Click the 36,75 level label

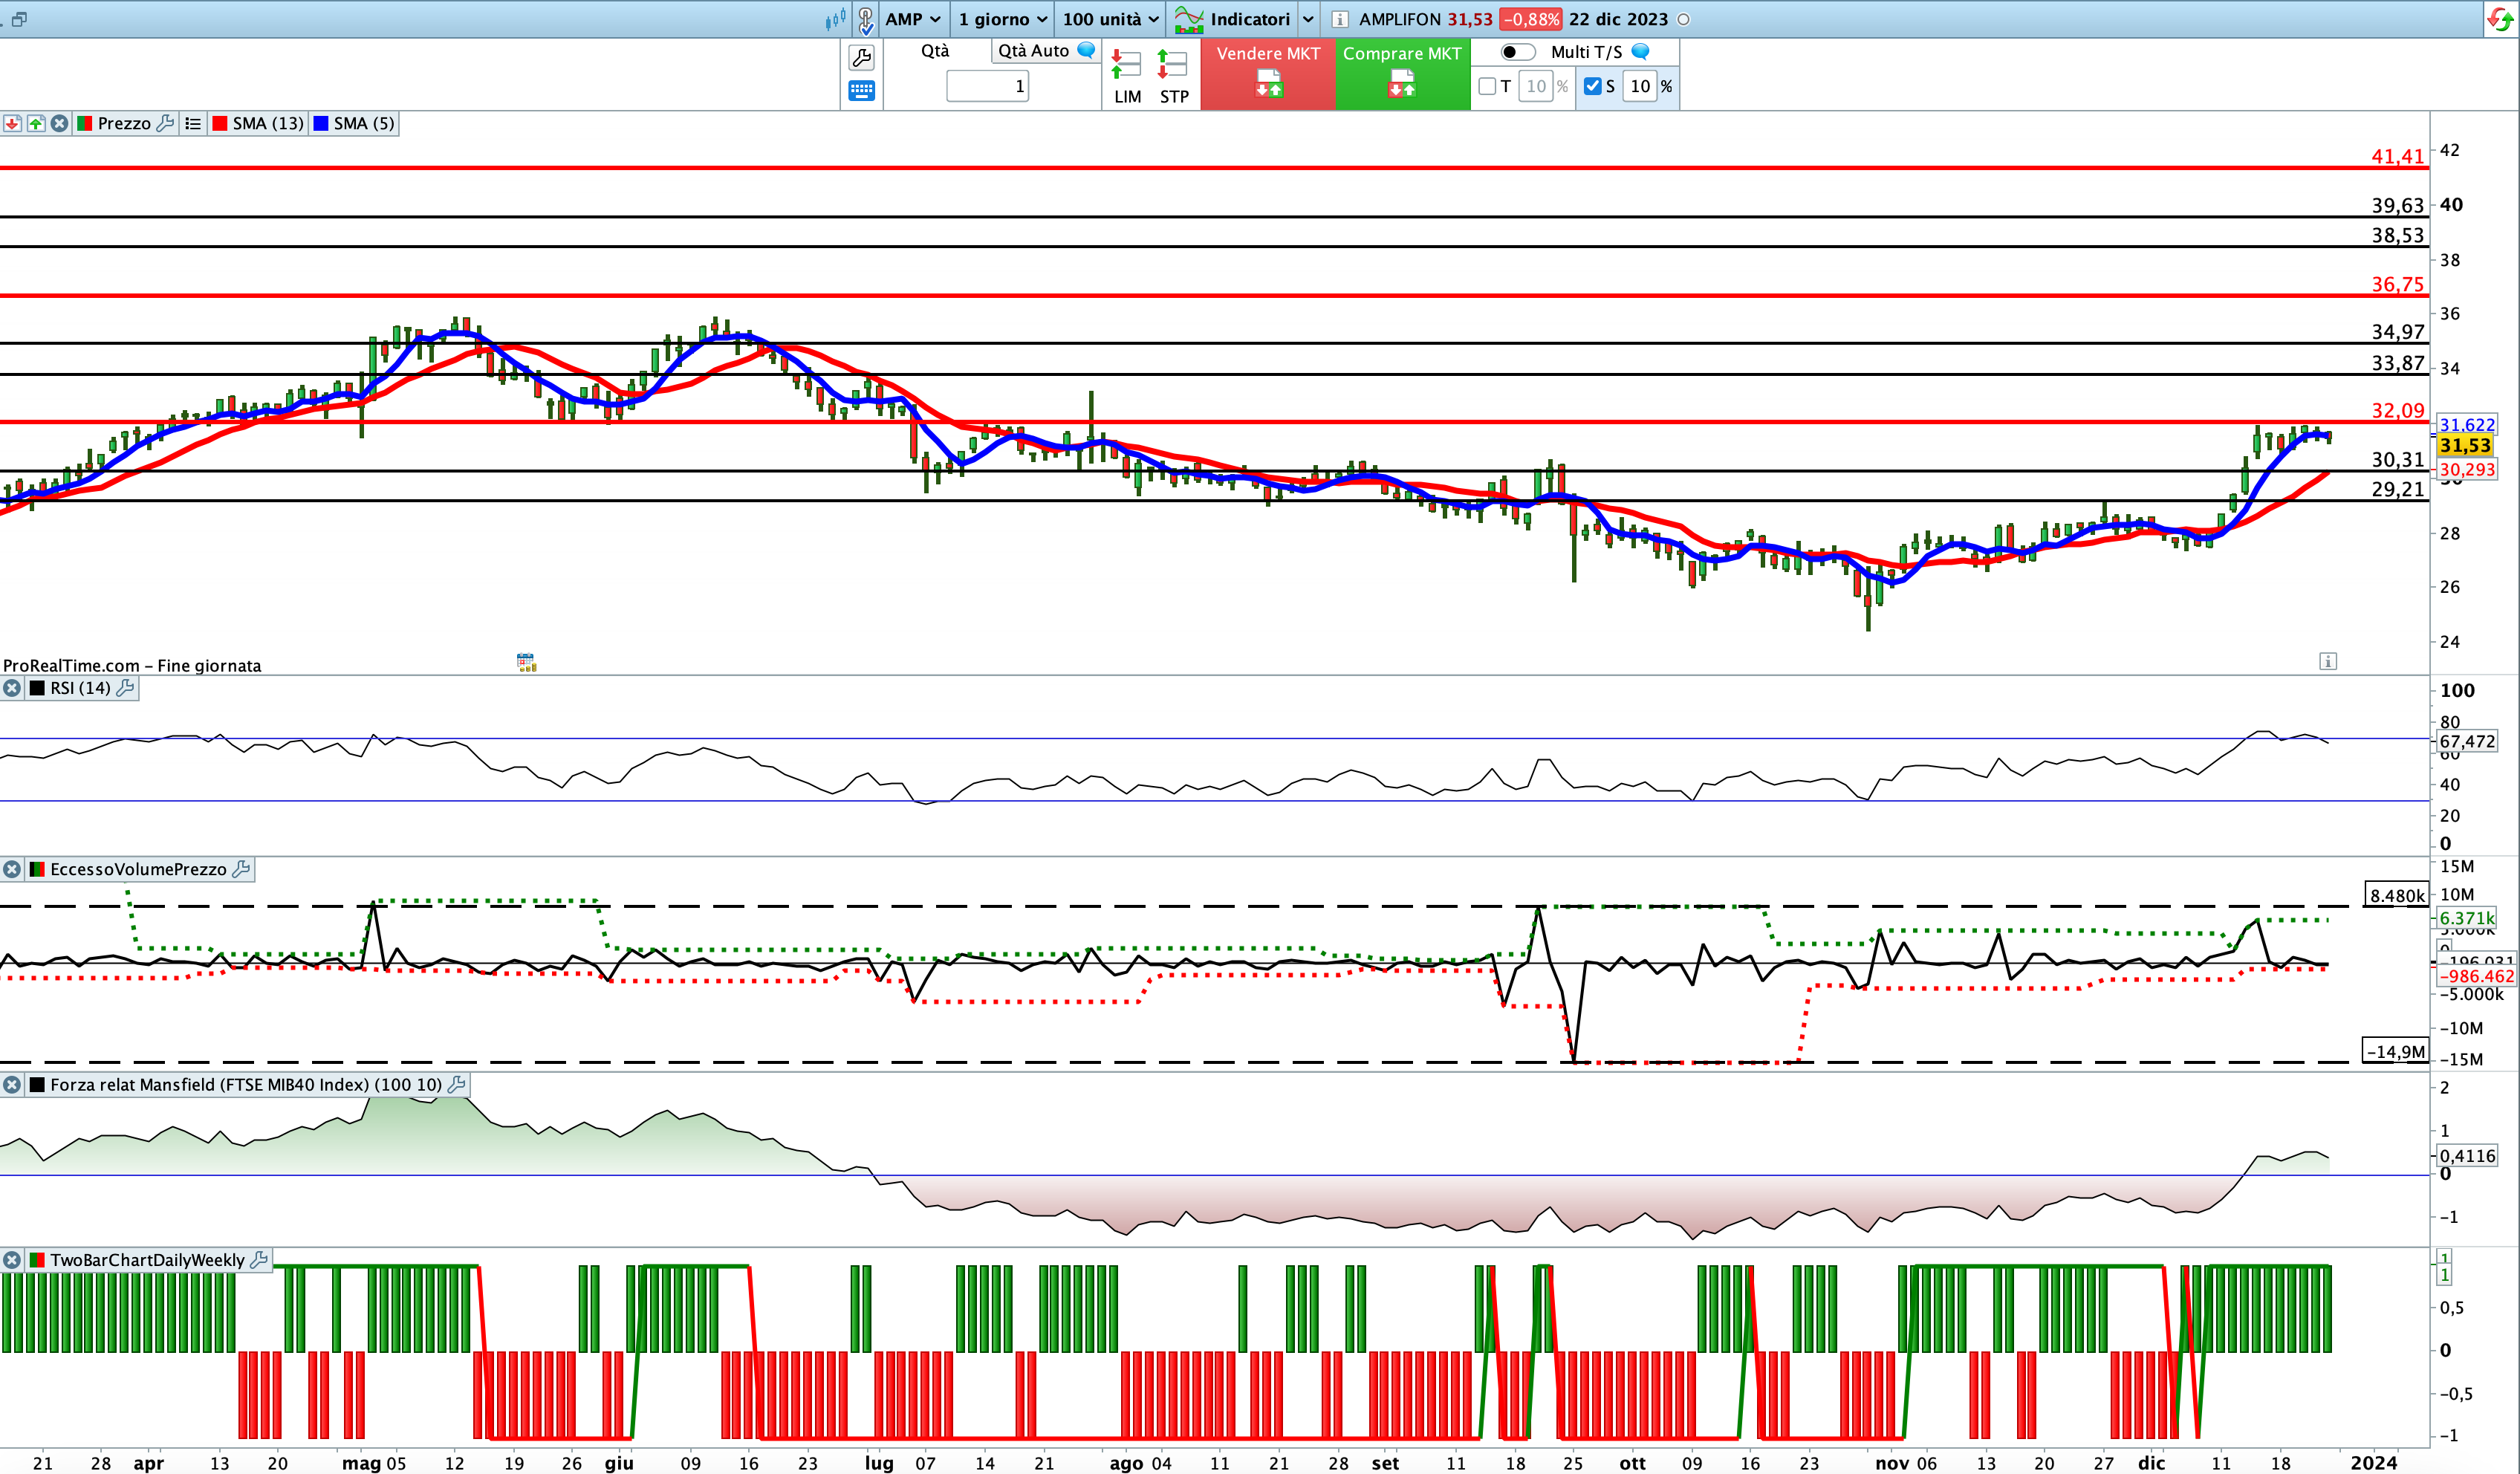coord(2398,284)
